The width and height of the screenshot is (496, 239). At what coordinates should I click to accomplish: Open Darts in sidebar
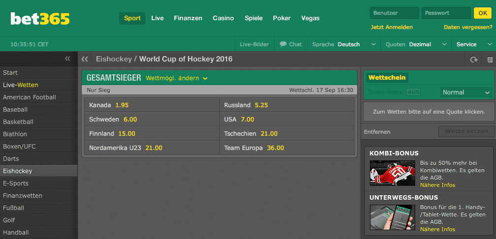[x=38, y=159]
